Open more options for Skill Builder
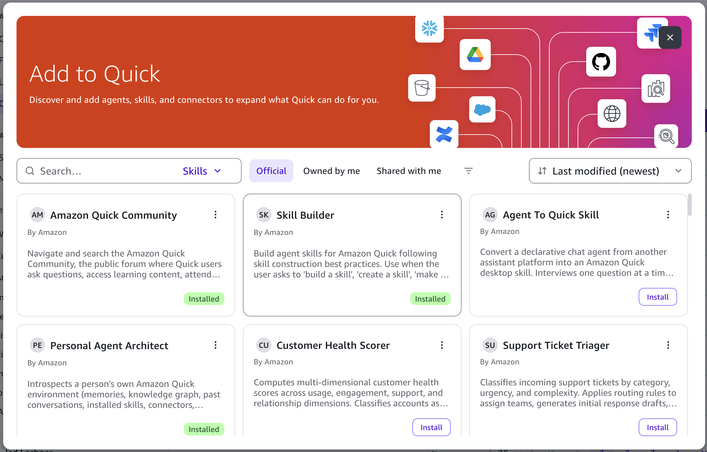This screenshot has height=452, width=707. coord(442,215)
